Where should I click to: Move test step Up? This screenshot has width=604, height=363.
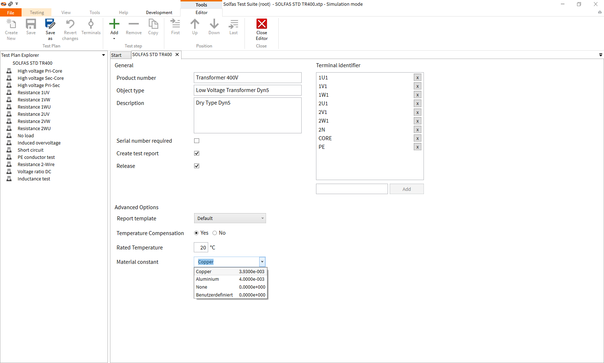click(x=195, y=24)
